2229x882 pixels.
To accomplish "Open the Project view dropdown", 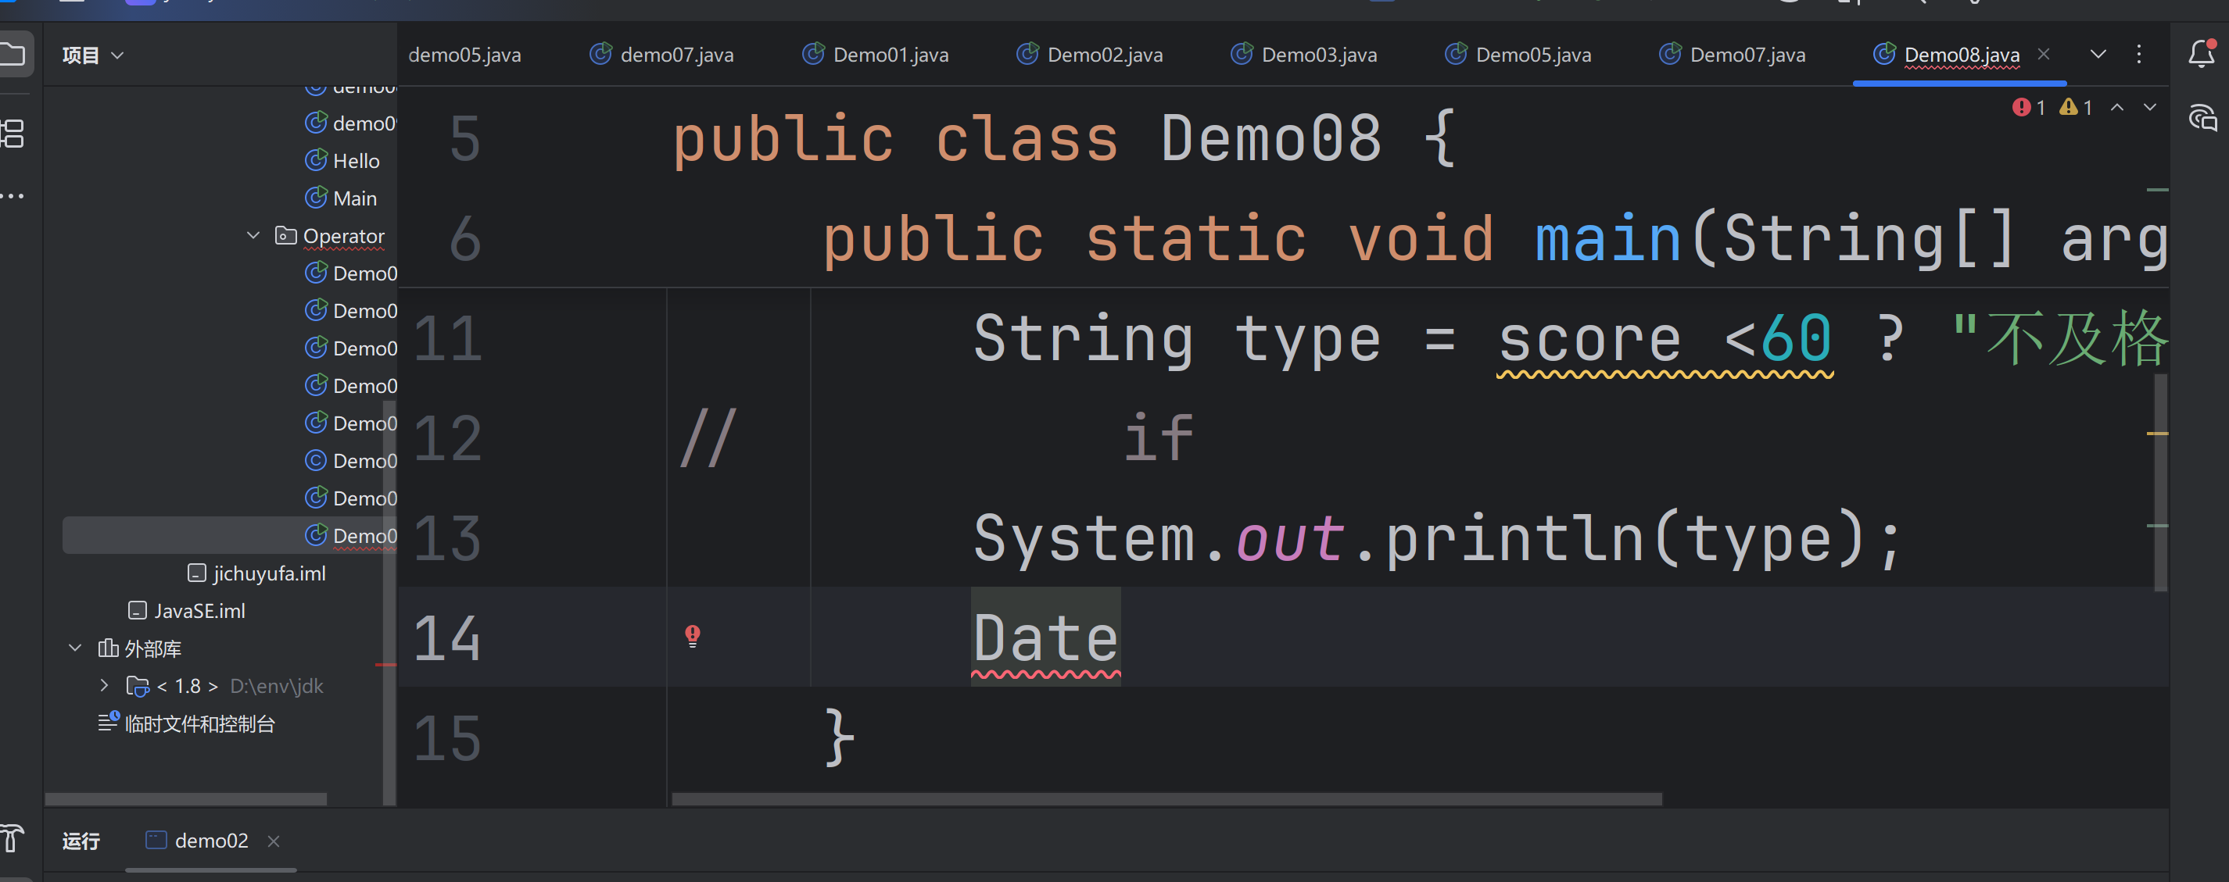I will point(92,55).
